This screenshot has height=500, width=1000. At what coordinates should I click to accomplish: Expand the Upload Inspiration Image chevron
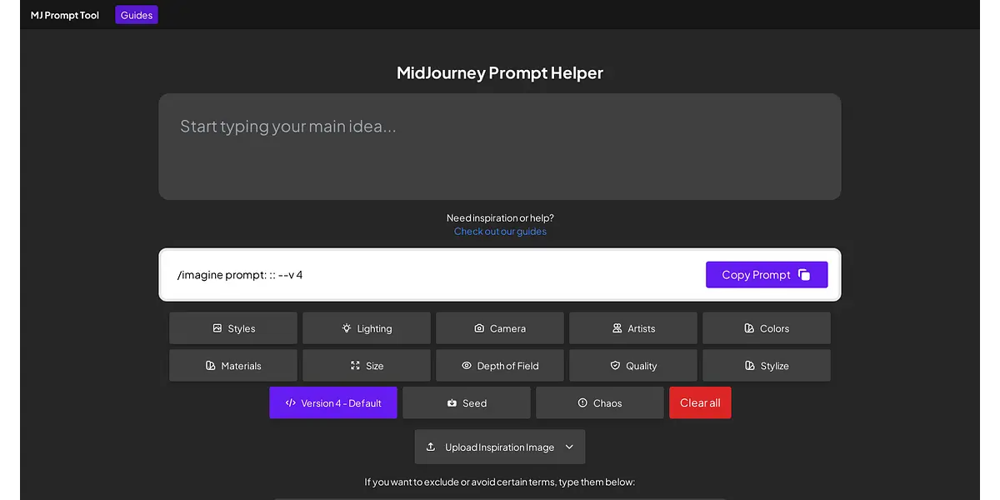[x=569, y=447]
